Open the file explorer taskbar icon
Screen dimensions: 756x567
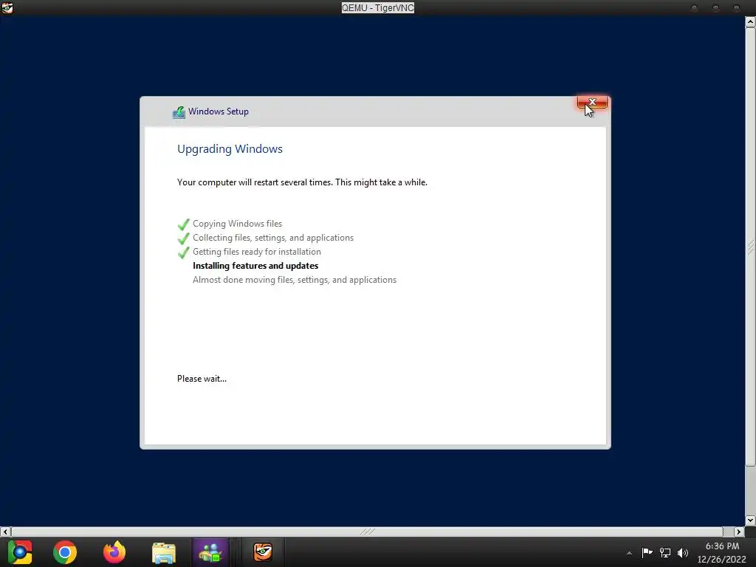(x=164, y=552)
